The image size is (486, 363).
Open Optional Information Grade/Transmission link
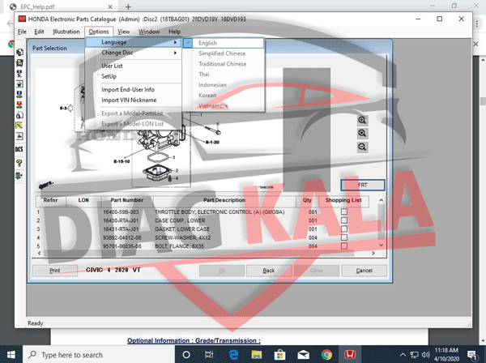tap(194, 340)
